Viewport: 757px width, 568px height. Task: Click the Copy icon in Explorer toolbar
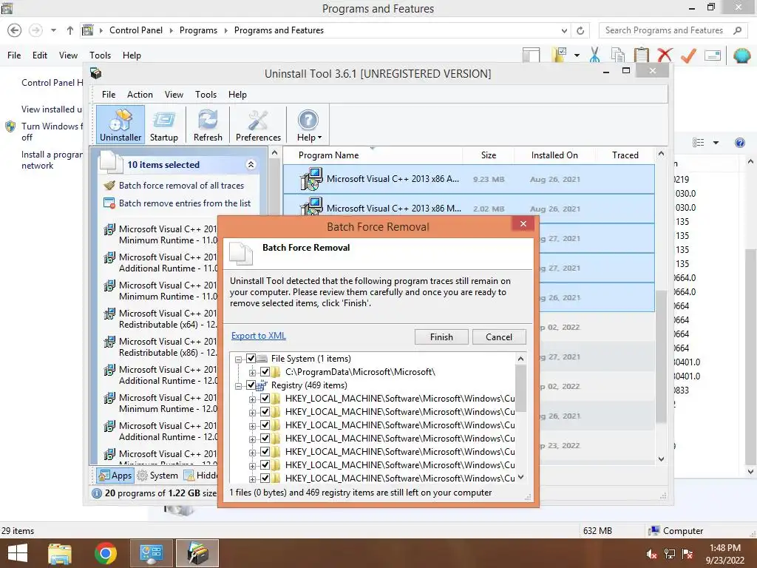618,55
